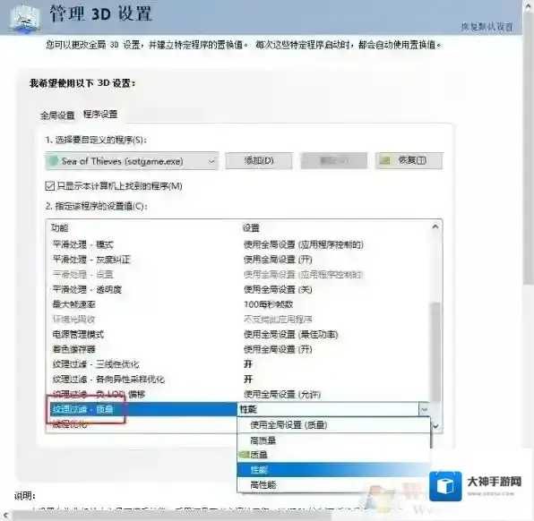Click 使用全局设置 (关) value for 透明度
Viewport: 534px width, 521px height.
click(x=278, y=289)
